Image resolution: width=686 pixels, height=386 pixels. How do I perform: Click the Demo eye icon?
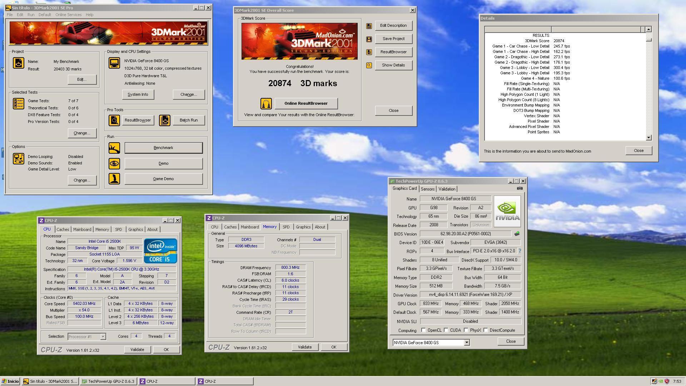point(114,164)
